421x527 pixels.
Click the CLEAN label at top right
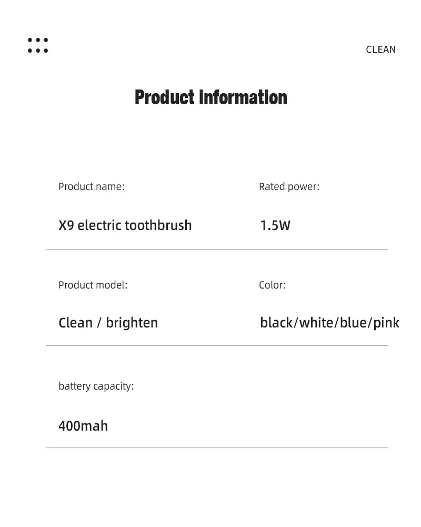tap(380, 49)
